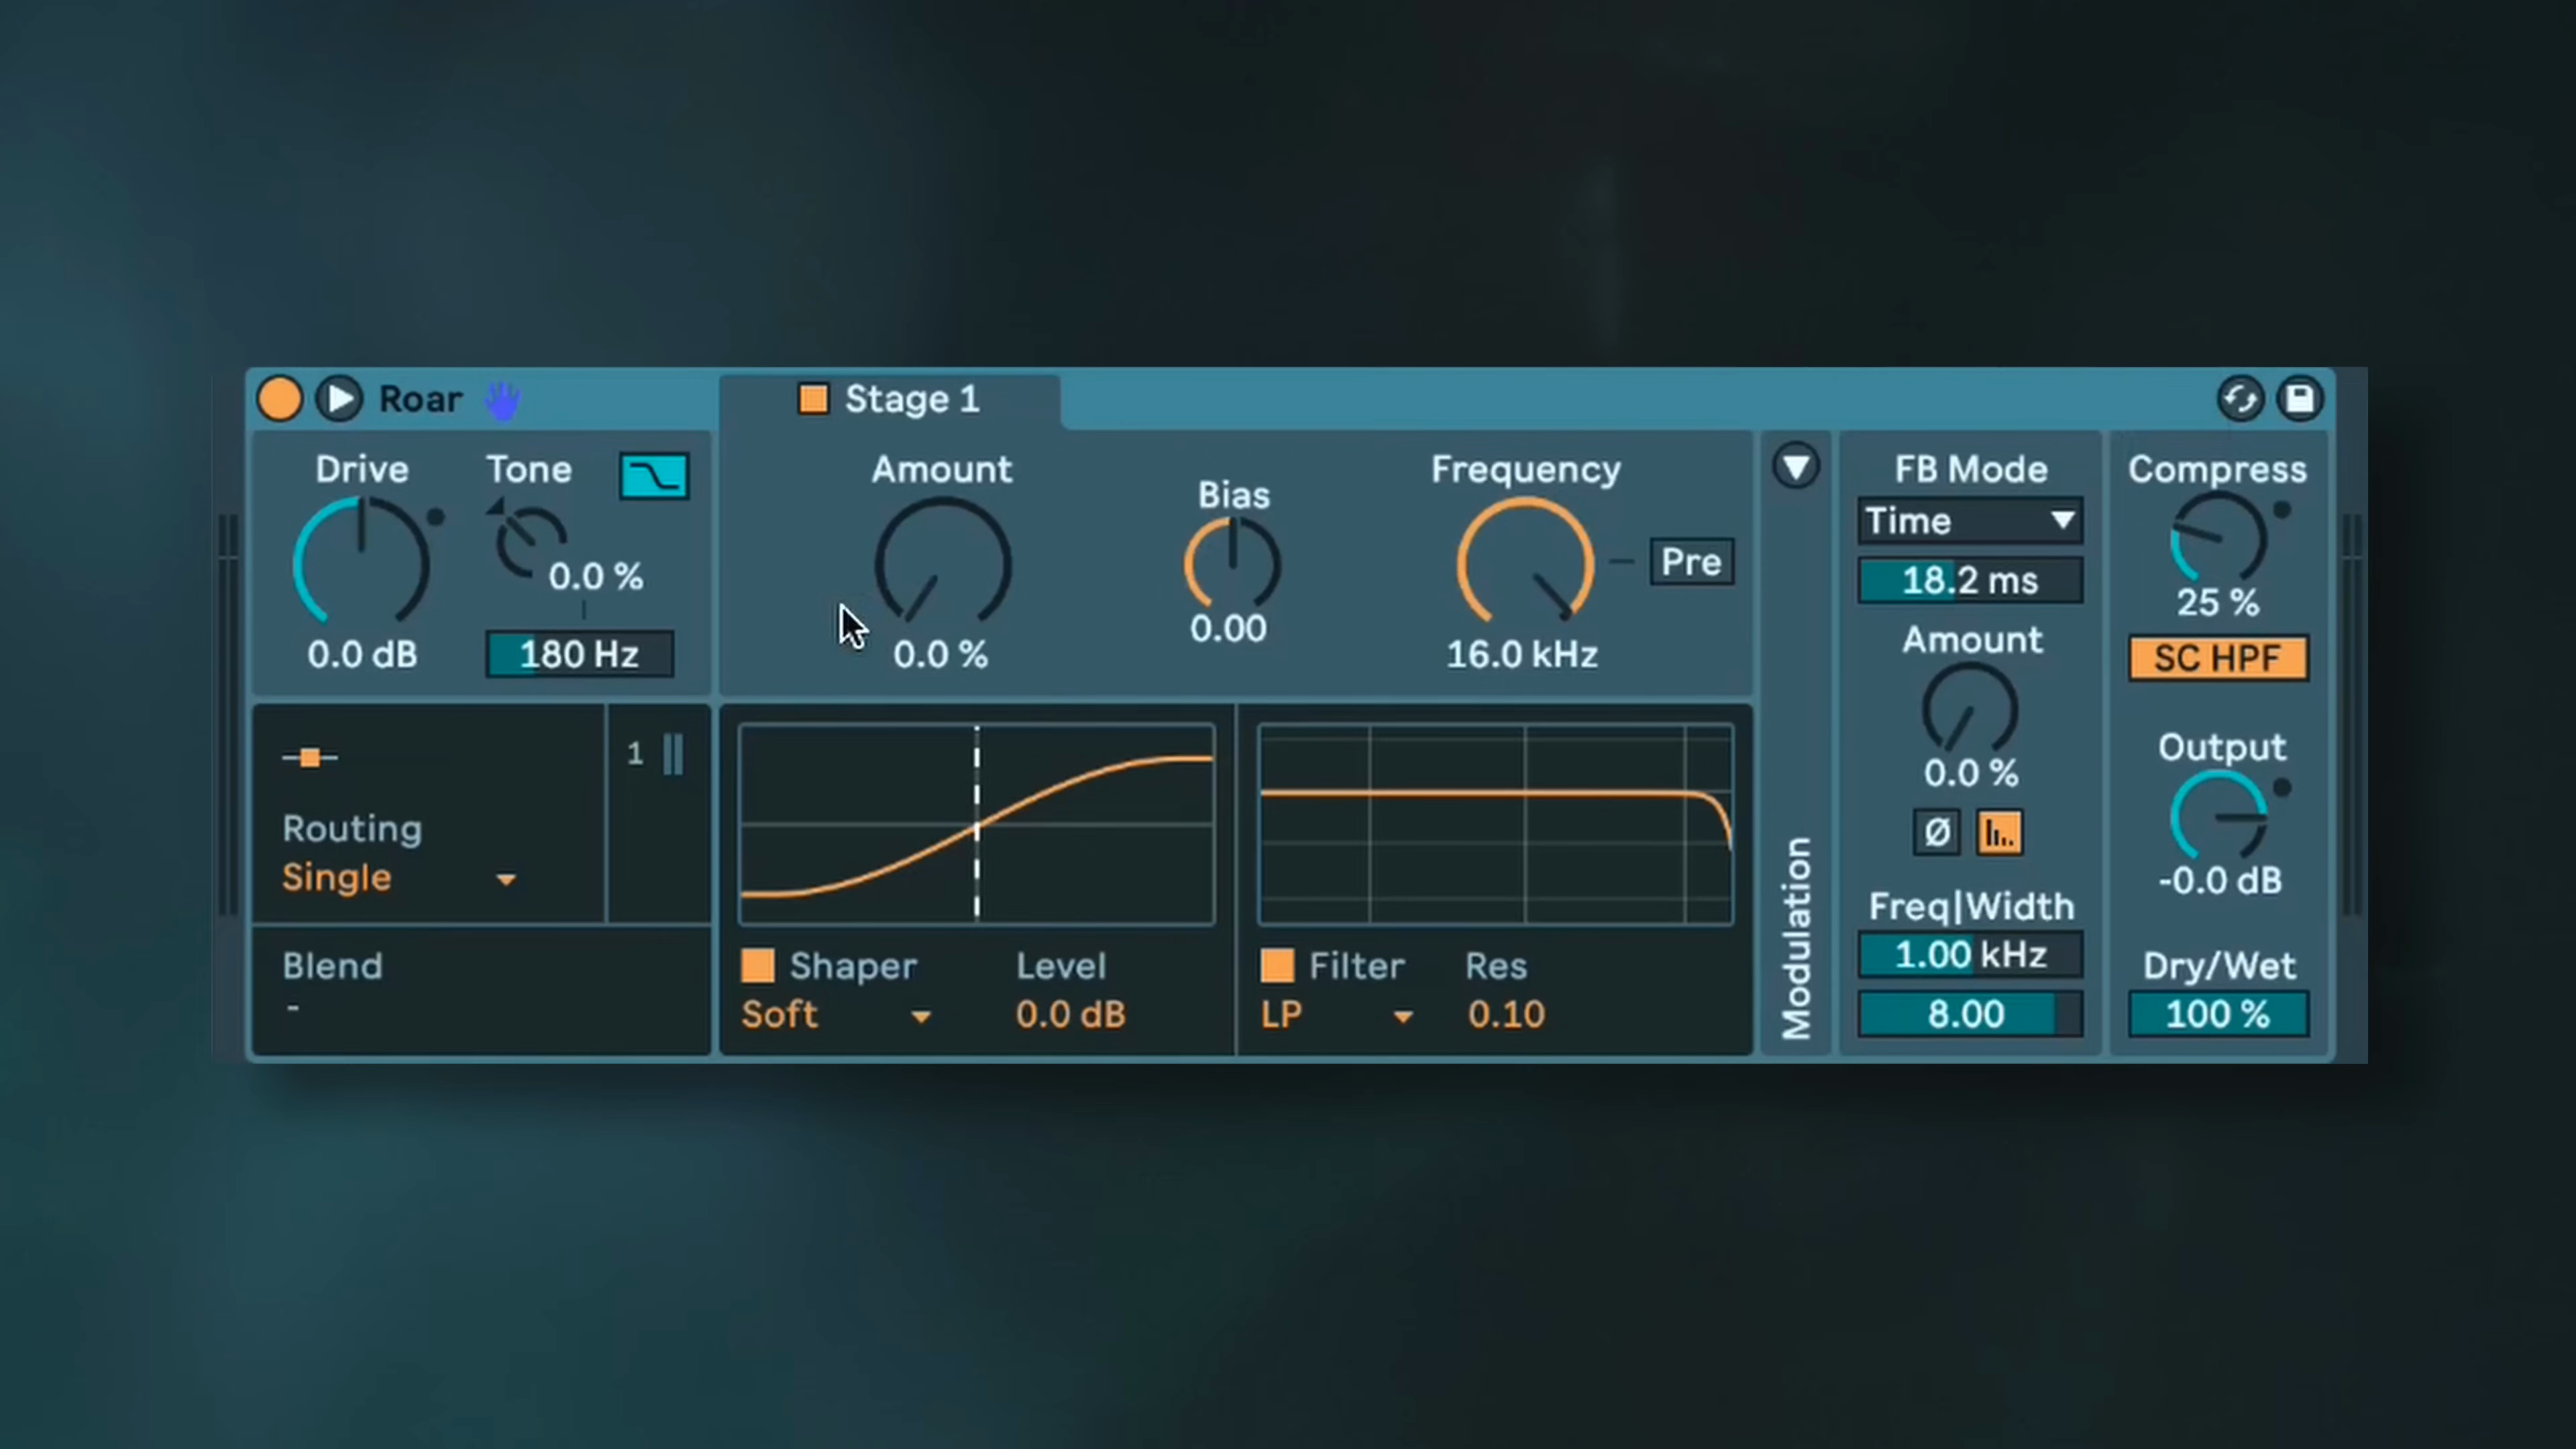
Task: Disable the Shaper with its orange square
Action: [x=758, y=966]
